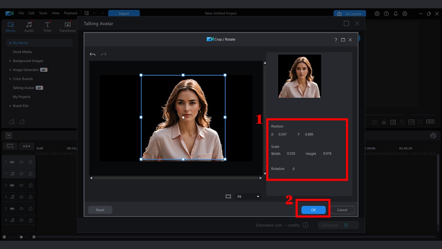The width and height of the screenshot is (442, 249).
Task: Hide video track 2 with the eye toggle
Action: 21,185
